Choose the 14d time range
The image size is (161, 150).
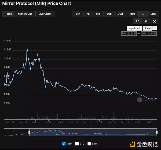point(98,14)
